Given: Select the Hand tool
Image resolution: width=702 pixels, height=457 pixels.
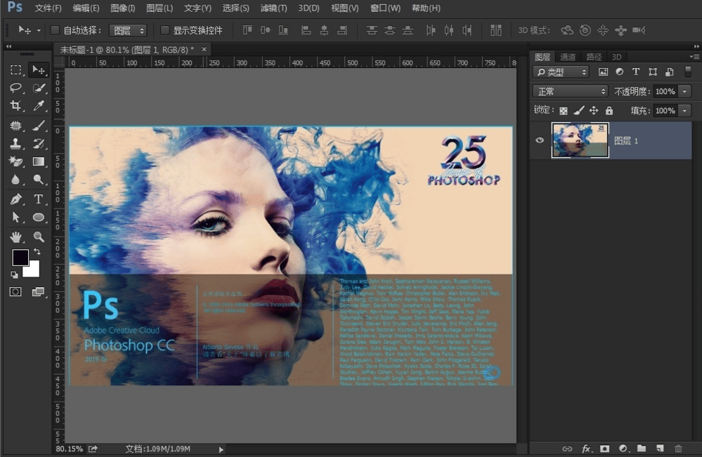Looking at the screenshot, I should click(x=15, y=237).
